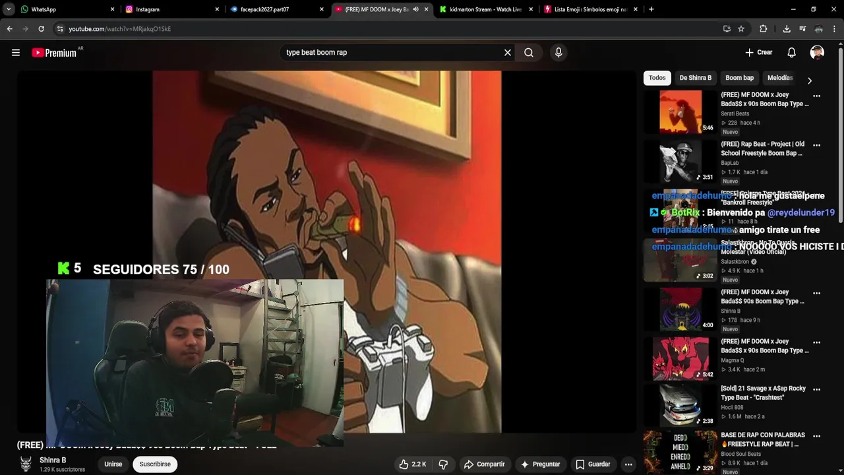Open Crear upload menu
The width and height of the screenshot is (844, 475).
click(759, 53)
